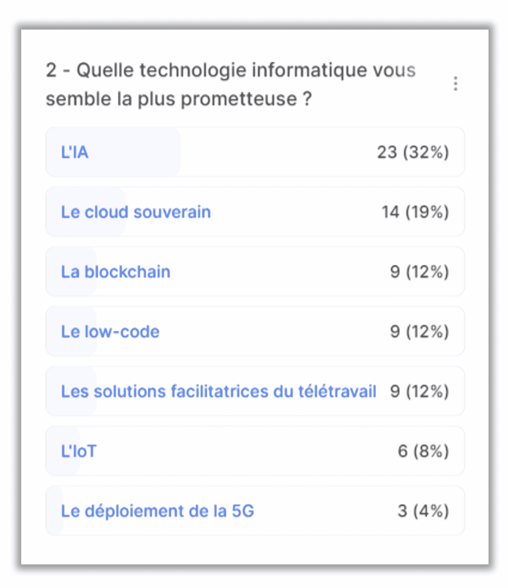Select the La blockchain answer

point(255,272)
